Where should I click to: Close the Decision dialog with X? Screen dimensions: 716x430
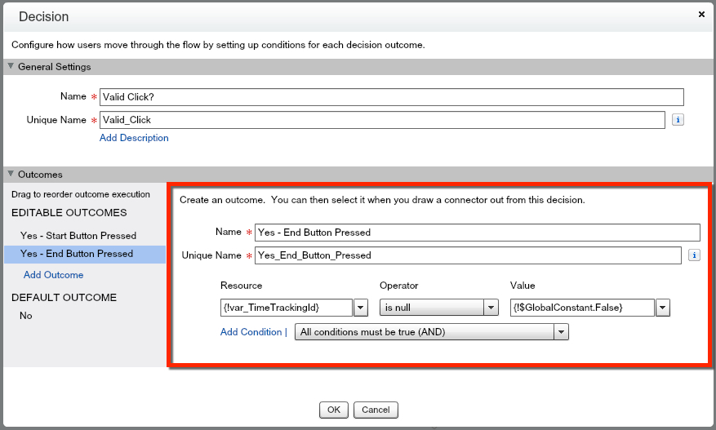[x=701, y=14]
